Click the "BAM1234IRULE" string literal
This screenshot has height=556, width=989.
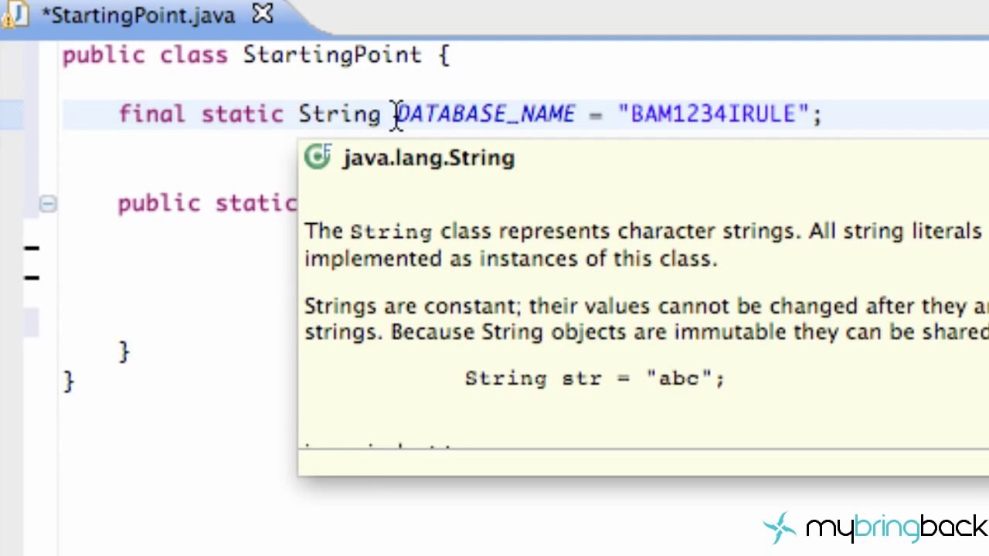tap(713, 114)
